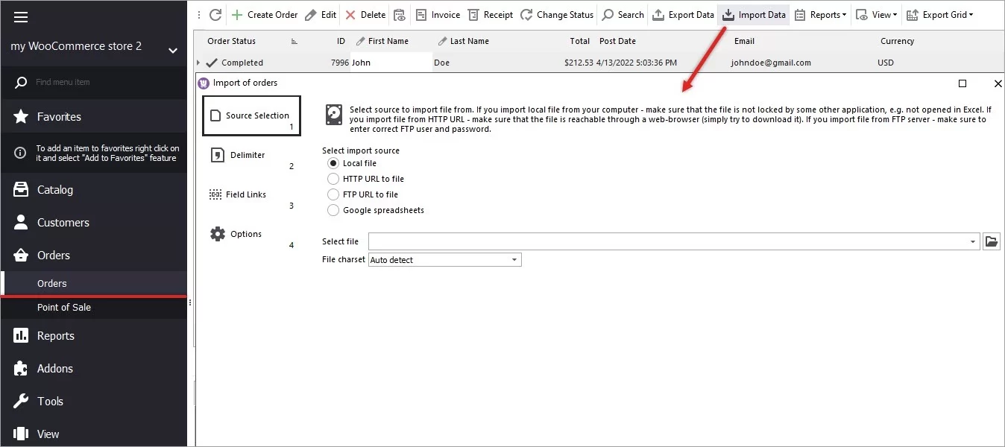Click the Search orders icon
Screen dimensions: 1005x447
click(623, 14)
